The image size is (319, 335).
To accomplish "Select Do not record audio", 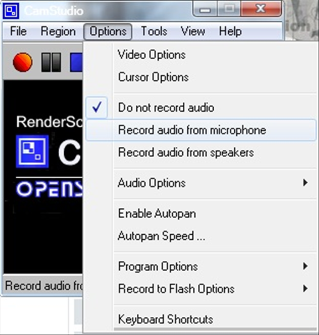I will (201, 108).
